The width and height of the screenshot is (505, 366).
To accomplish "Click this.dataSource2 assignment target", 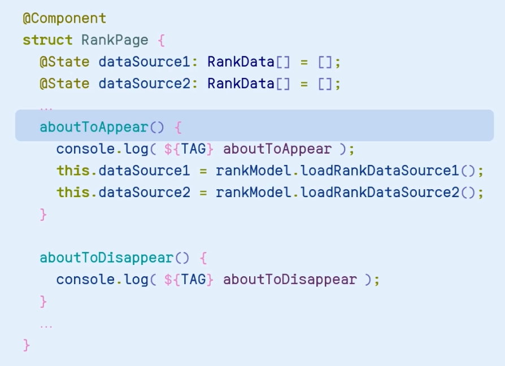I will 123,193.
